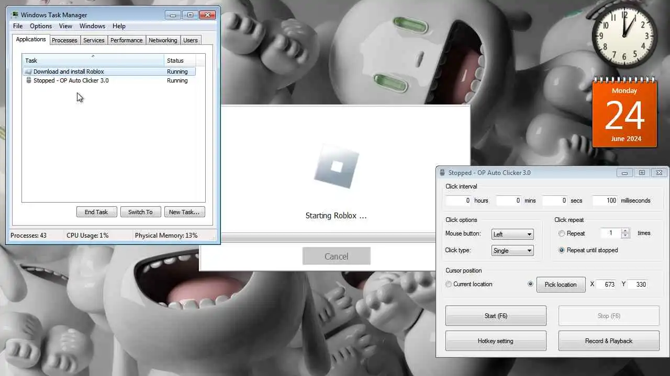Select the Repeat times radio button
Image resolution: width=670 pixels, height=376 pixels.
coord(562,234)
